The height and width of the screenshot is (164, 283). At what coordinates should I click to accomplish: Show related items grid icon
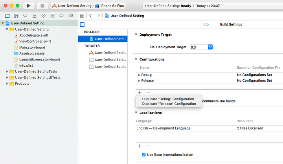point(82,16)
